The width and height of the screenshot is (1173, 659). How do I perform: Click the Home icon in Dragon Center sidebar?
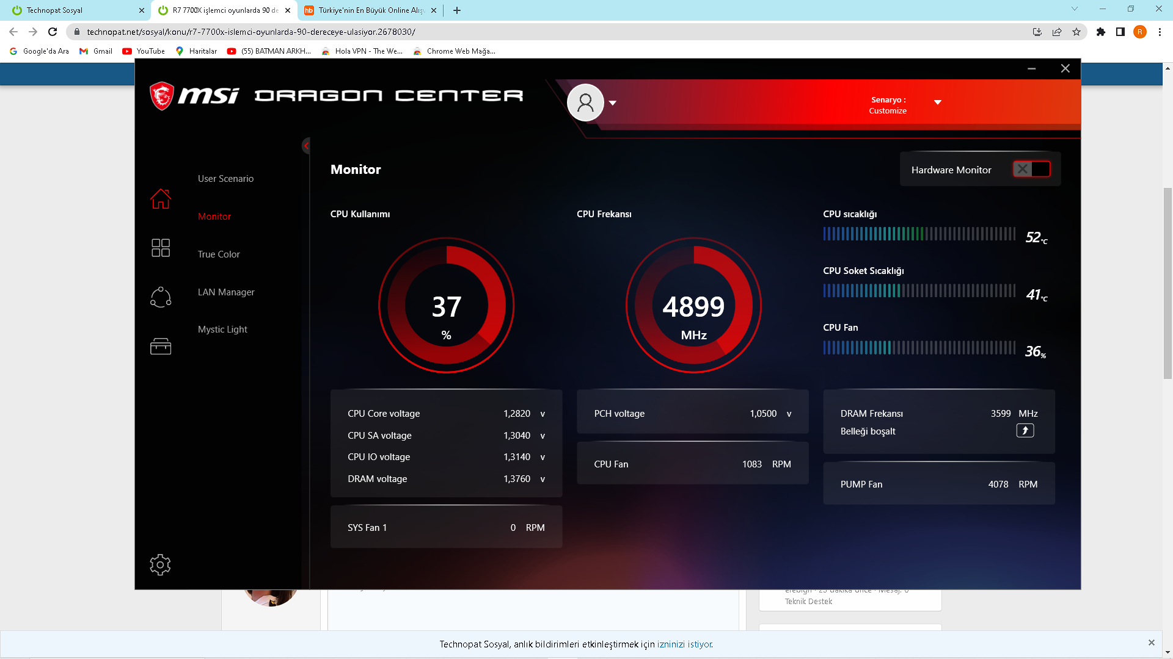[x=161, y=199]
